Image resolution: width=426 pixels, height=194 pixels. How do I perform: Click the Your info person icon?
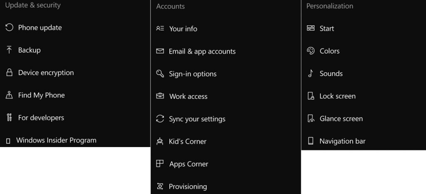(x=160, y=29)
